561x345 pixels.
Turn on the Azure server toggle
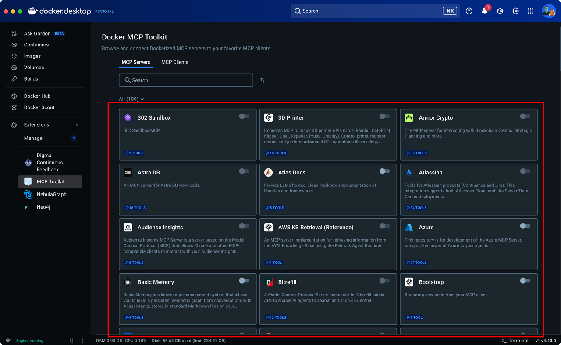point(525,226)
